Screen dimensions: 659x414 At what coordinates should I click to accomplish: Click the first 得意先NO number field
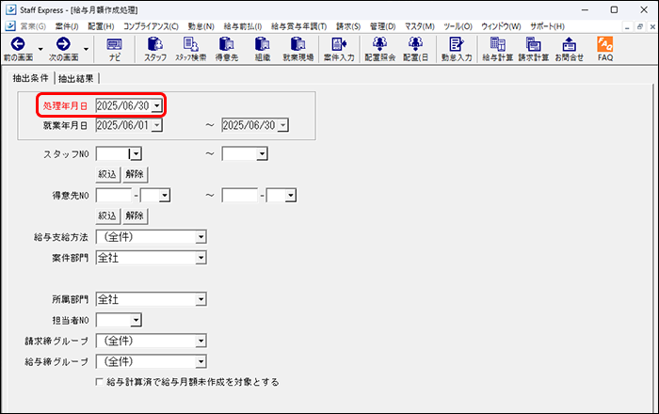click(x=114, y=196)
